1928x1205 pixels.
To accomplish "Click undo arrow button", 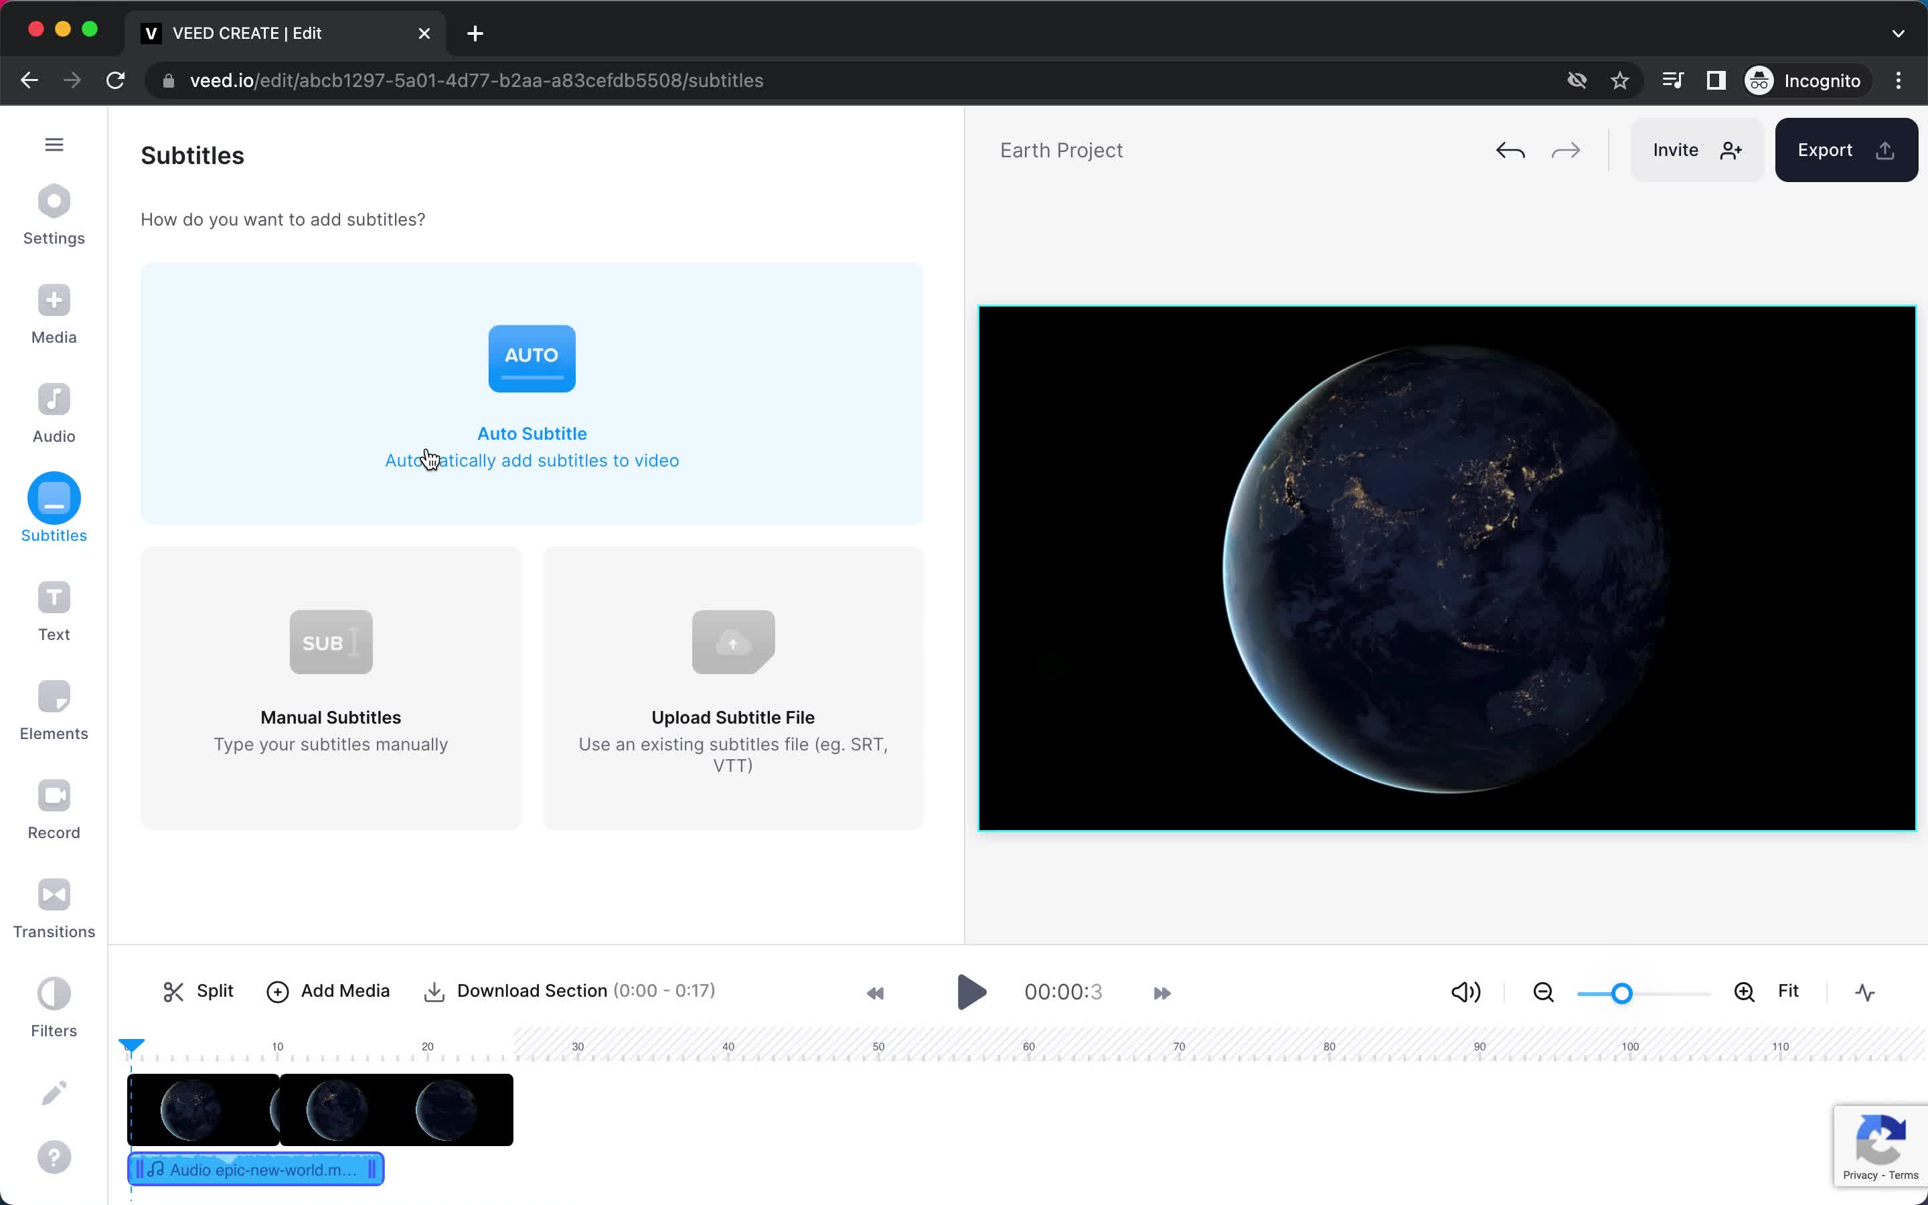I will pyautogui.click(x=1510, y=150).
